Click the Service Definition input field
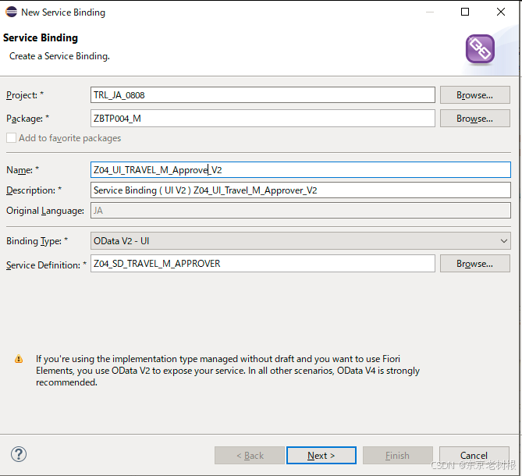Viewport: 522px width, 476px height. 263,264
